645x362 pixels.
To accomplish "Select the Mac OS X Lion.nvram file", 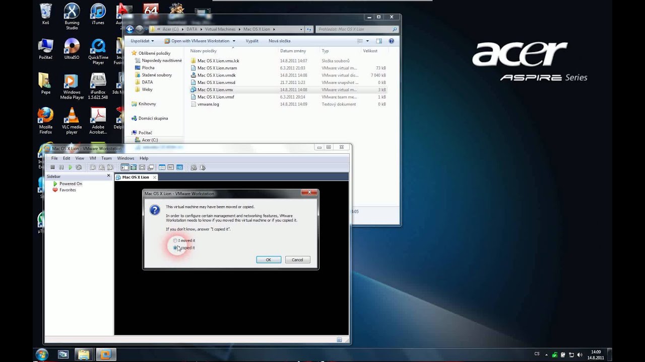I will (x=214, y=68).
